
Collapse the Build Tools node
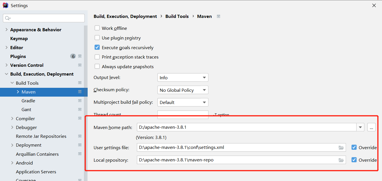(12, 83)
